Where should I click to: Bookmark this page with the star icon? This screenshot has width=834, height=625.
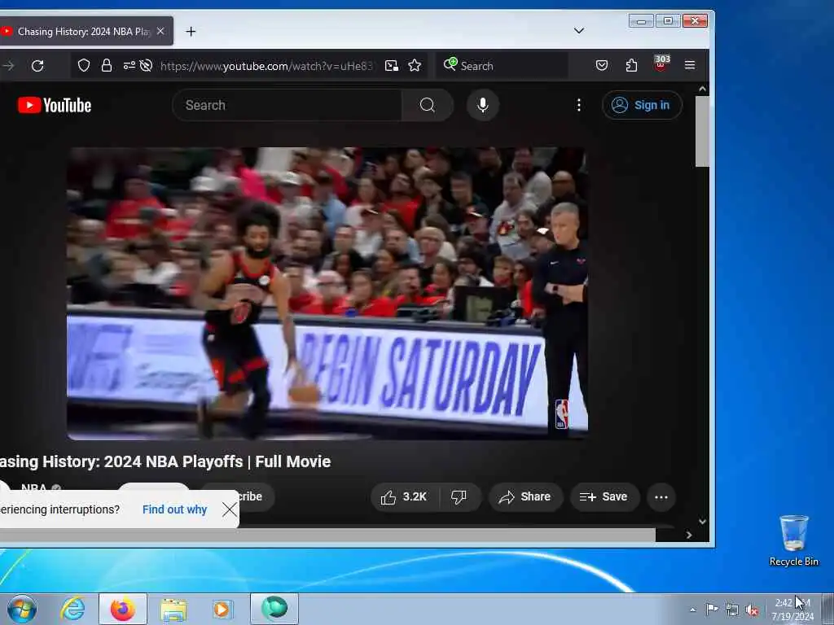(x=415, y=65)
